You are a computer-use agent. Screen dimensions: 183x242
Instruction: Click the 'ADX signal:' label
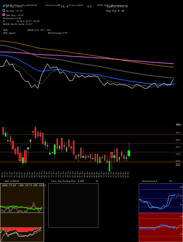click(9, 33)
